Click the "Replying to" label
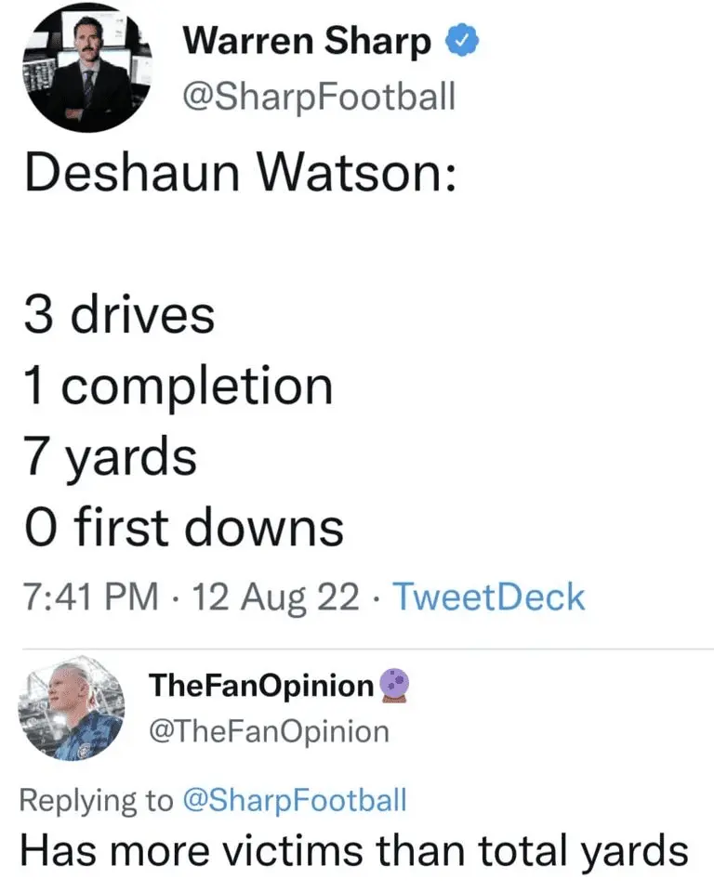The width and height of the screenshot is (714, 892). coord(95,800)
